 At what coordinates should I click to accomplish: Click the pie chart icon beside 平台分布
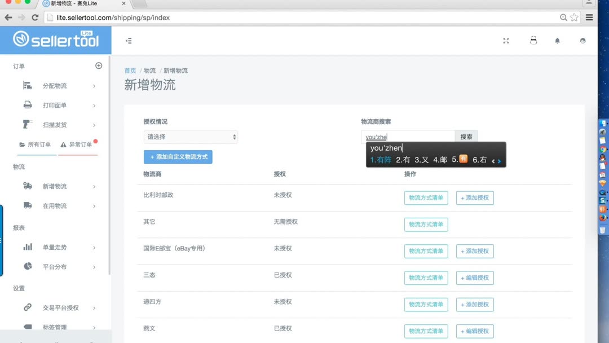(x=27, y=267)
